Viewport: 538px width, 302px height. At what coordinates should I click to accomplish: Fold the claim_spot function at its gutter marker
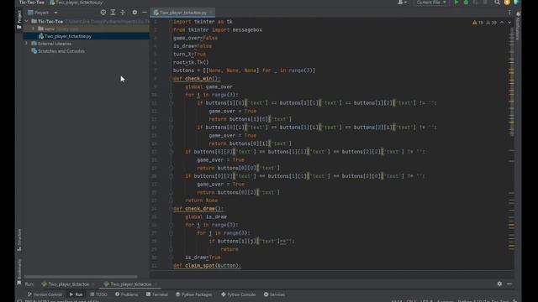[x=171, y=266]
